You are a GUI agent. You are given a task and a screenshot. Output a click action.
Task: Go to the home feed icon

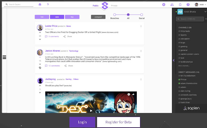40,5
